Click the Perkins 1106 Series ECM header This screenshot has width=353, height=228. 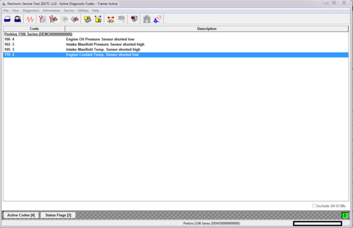38,34
